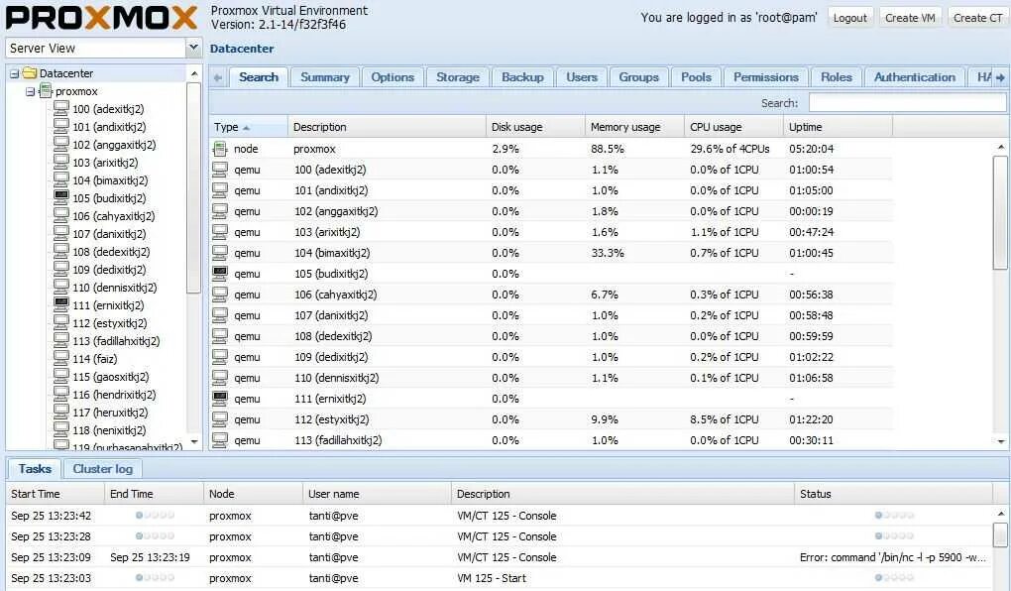The width and height of the screenshot is (1011, 591).
Task: Click status progress of 13:23:28 Console task
Action: tap(894, 535)
